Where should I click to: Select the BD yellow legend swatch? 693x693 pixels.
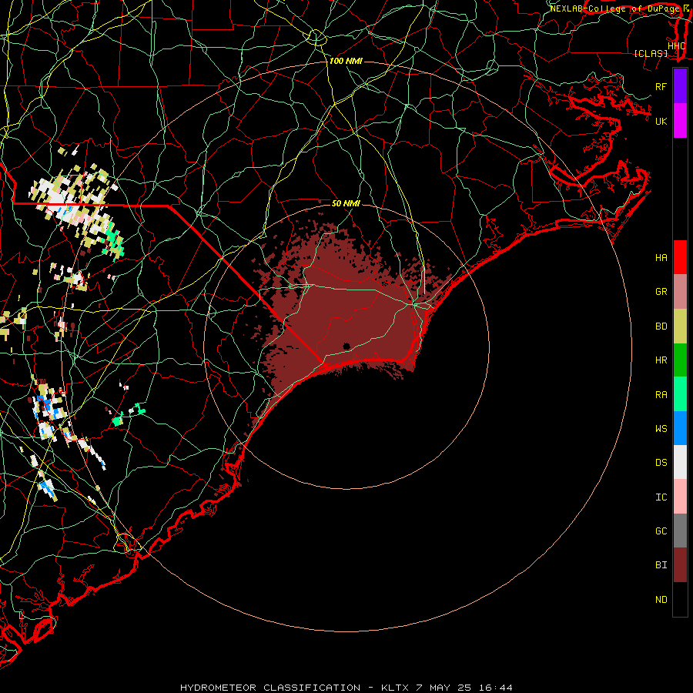tap(680, 326)
